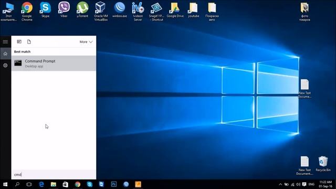Select the Ivideon Server desktop icon

coord(138,12)
